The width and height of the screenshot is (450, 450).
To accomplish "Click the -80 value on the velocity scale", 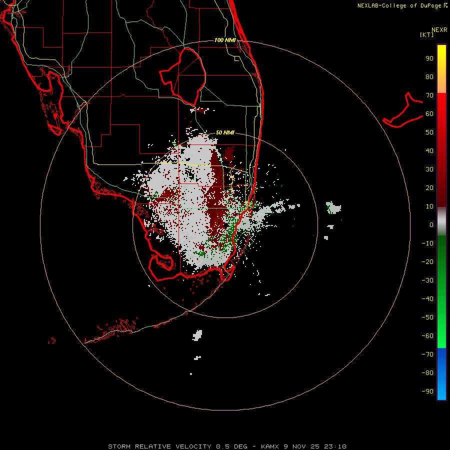I will click(x=427, y=373).
